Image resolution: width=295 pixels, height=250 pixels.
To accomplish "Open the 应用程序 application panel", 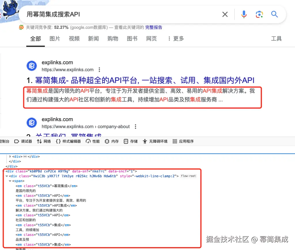I will [x=183, y=141].
